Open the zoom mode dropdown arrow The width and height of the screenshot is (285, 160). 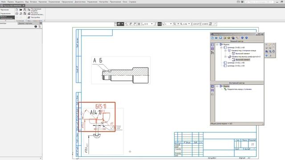click(x=178, y=24)
